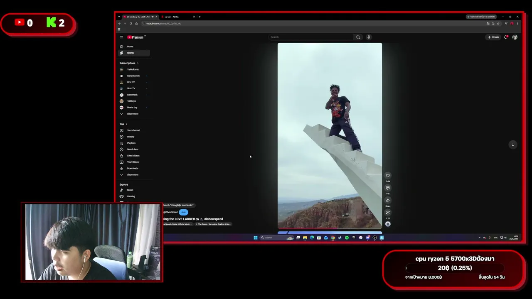Image resolution: width=532 pixels, height=299 pixels.
Task: Open YouTube notifications bell
Action: click(506, 37)
